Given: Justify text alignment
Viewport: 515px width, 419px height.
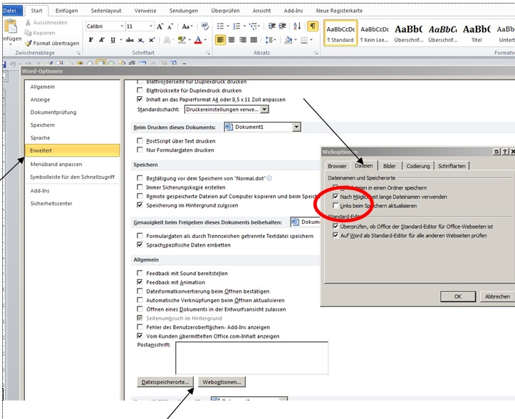Looking at the screenshot, I should (x=254, y=40).
